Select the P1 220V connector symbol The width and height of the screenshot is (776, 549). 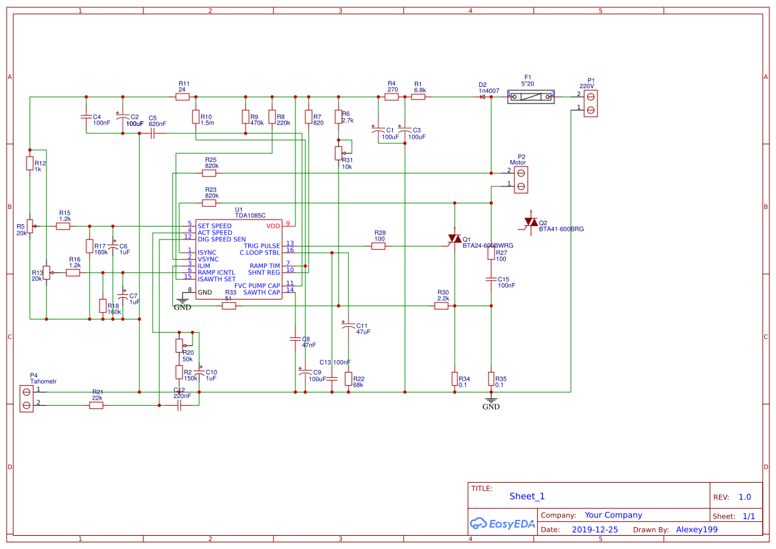[590, 103]
